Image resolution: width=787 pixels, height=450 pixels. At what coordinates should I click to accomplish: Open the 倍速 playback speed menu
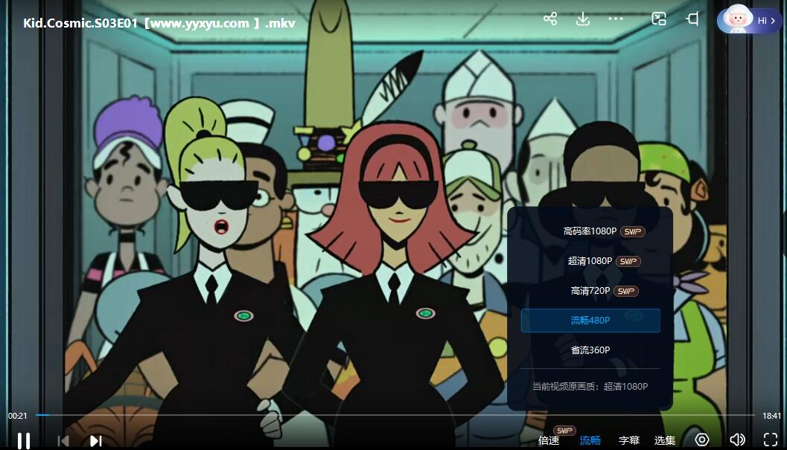(549, 440)
